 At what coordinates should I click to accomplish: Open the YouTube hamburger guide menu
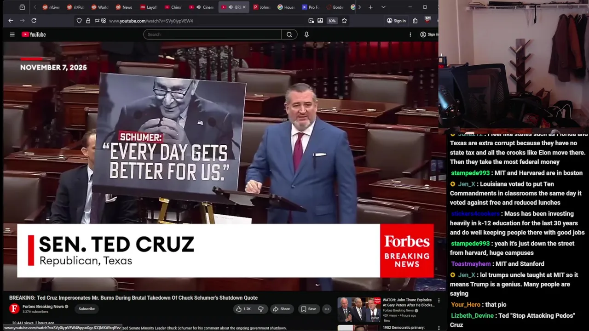click(12, 34)
